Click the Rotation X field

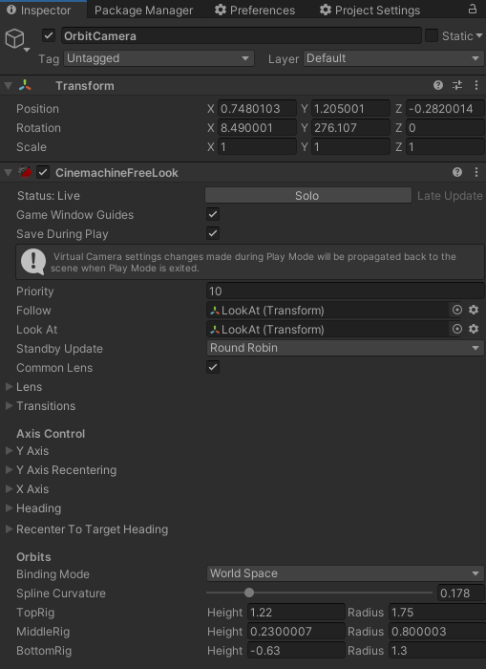tap(257, 127)
